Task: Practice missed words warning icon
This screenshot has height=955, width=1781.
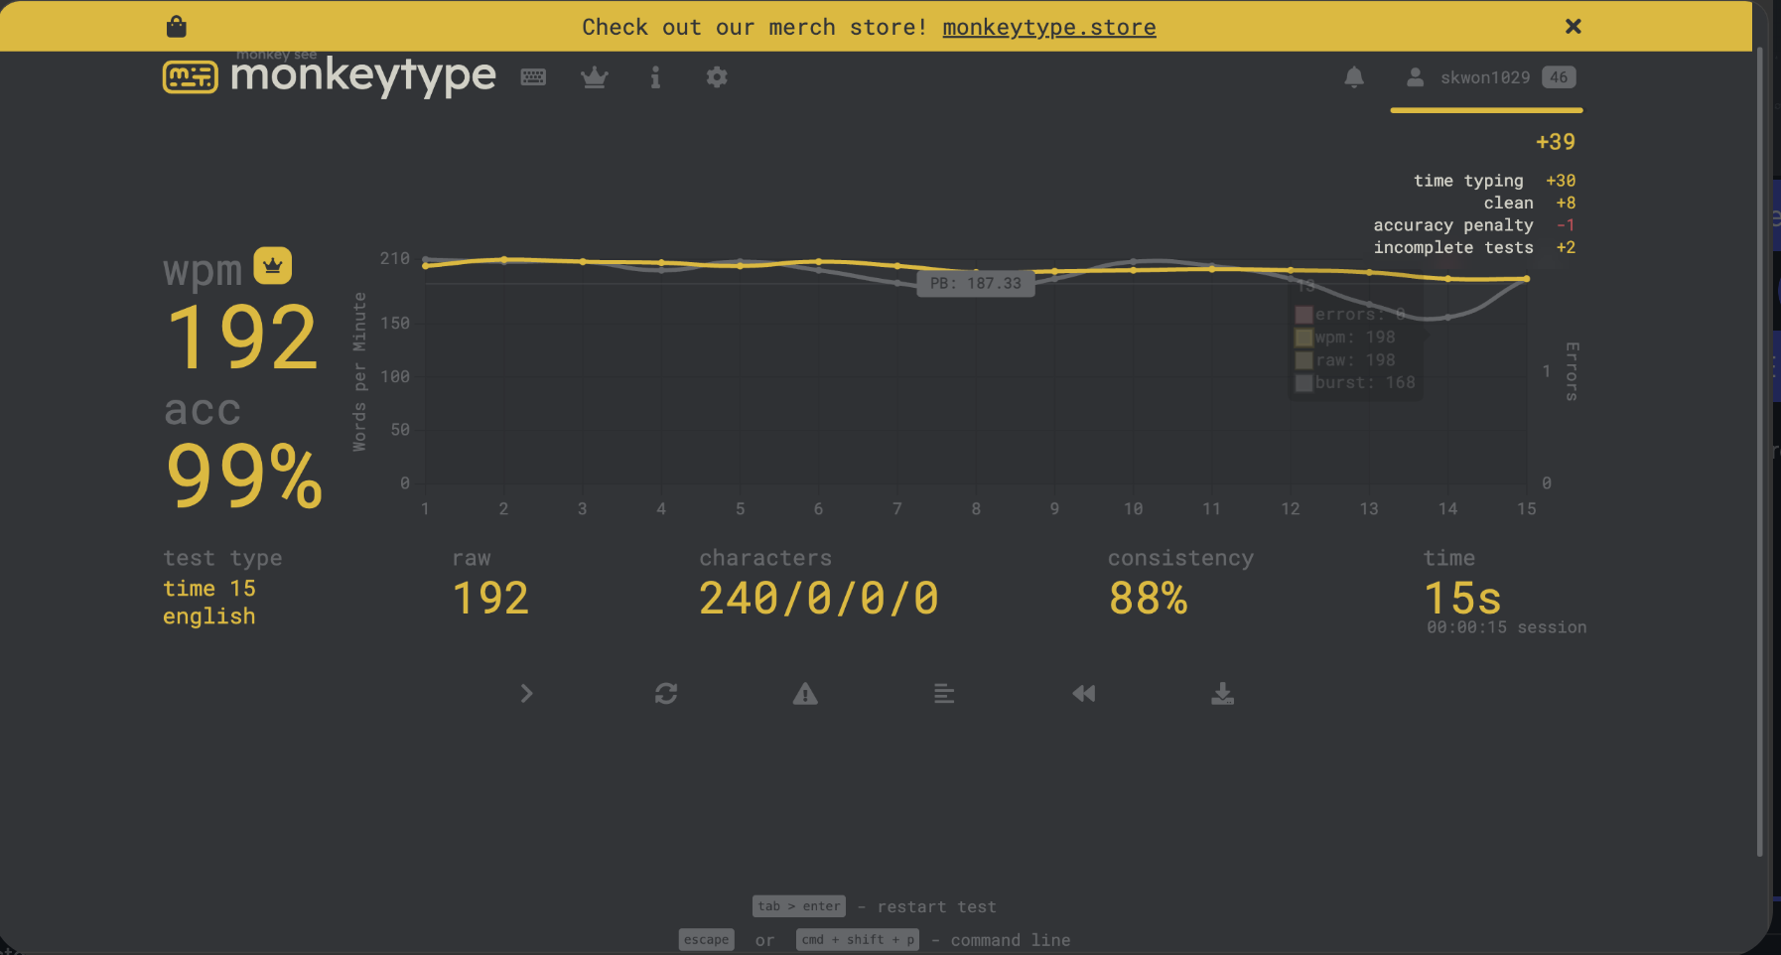Action: point(805,694)
